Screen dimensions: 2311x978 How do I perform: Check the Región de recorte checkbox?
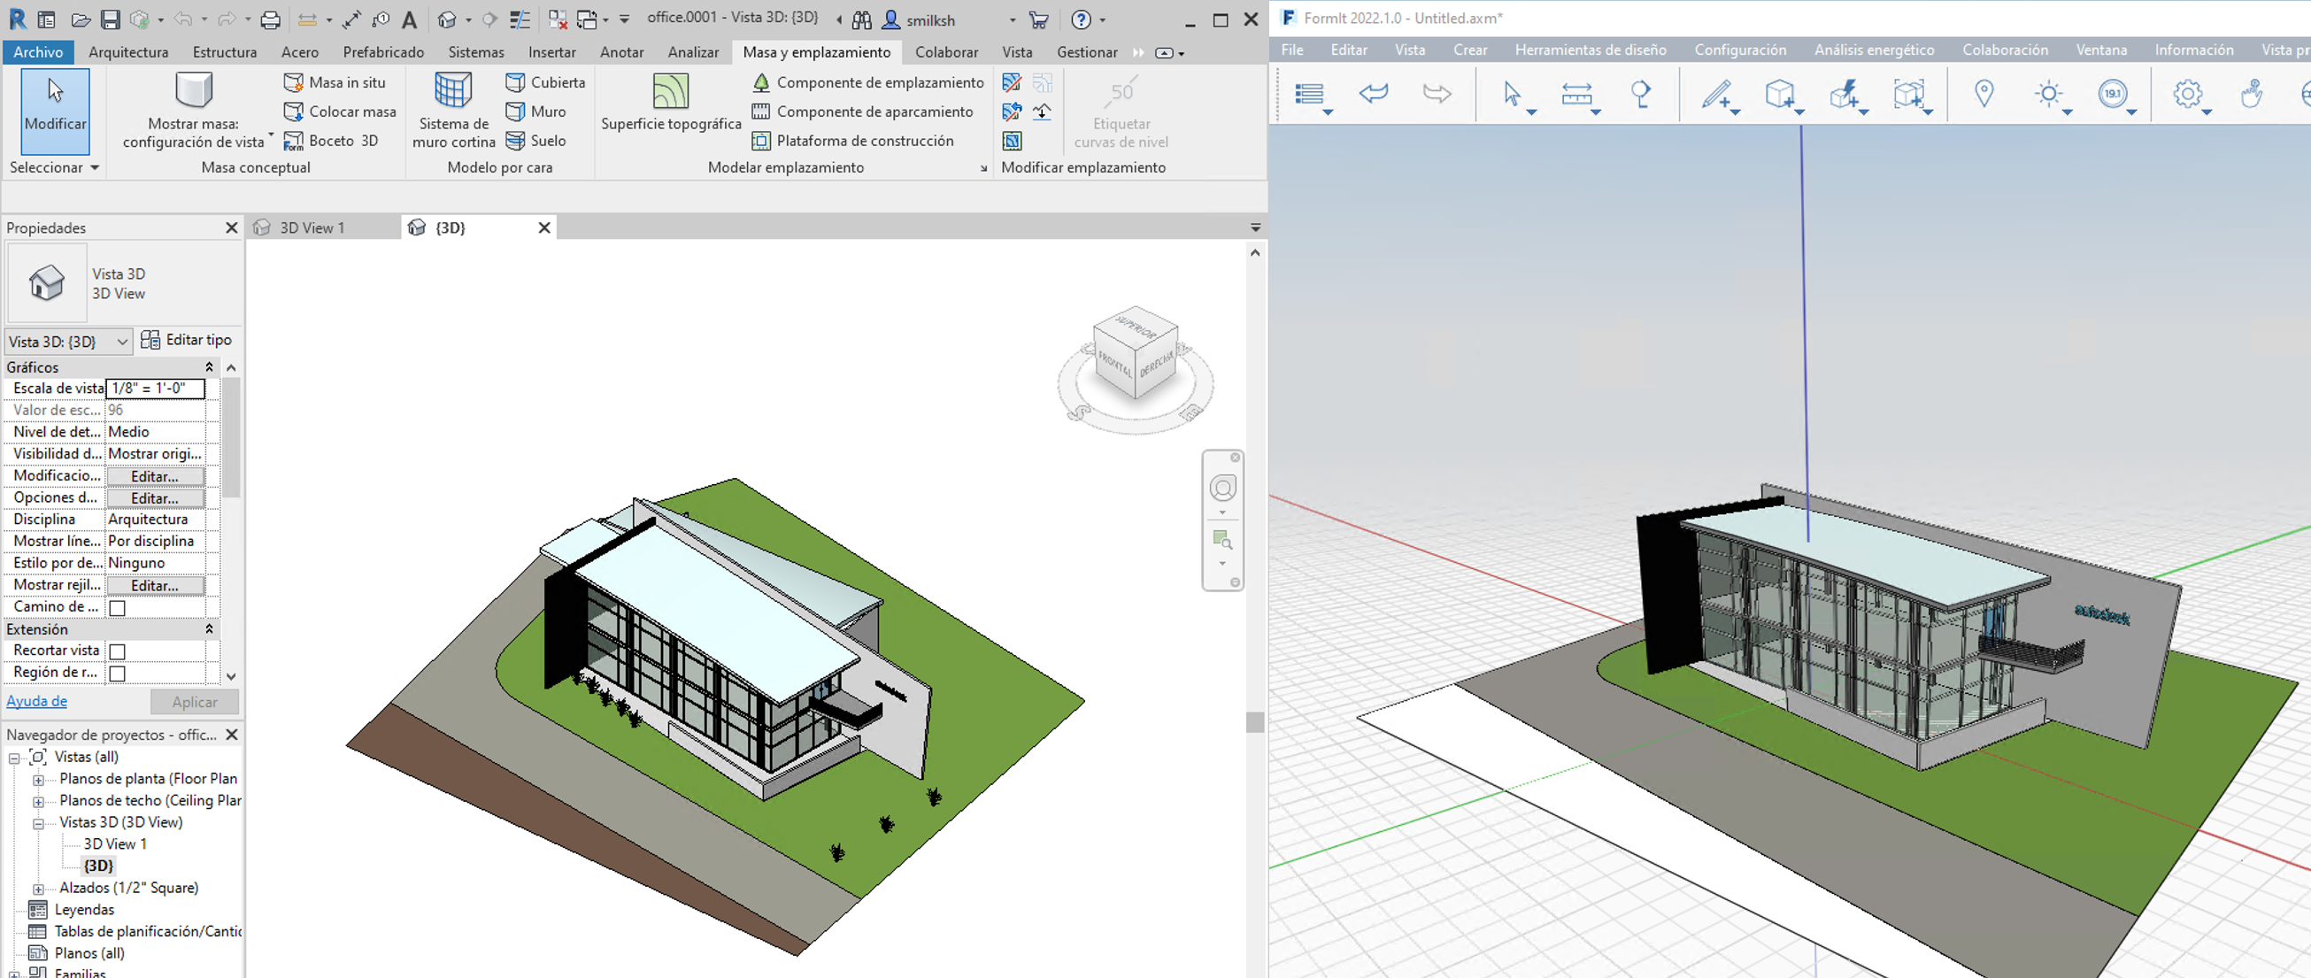coord(118,673)
